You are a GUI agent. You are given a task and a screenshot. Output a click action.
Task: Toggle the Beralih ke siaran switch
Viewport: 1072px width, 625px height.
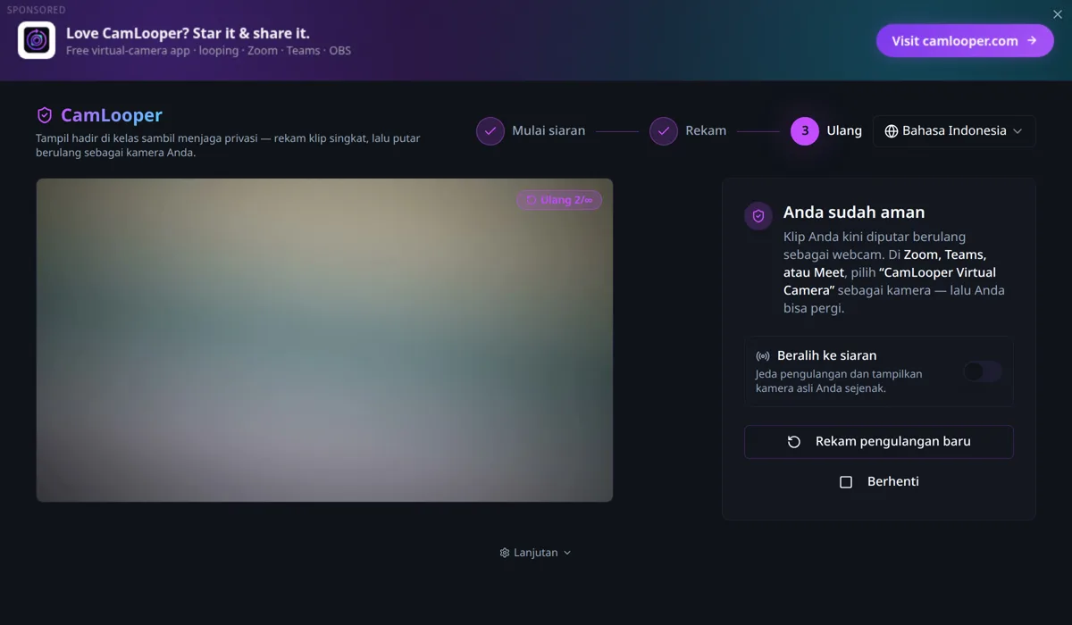tap(983, 371)
